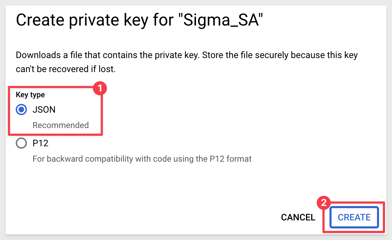Click the P12 format mention in description

pos(231,159)
